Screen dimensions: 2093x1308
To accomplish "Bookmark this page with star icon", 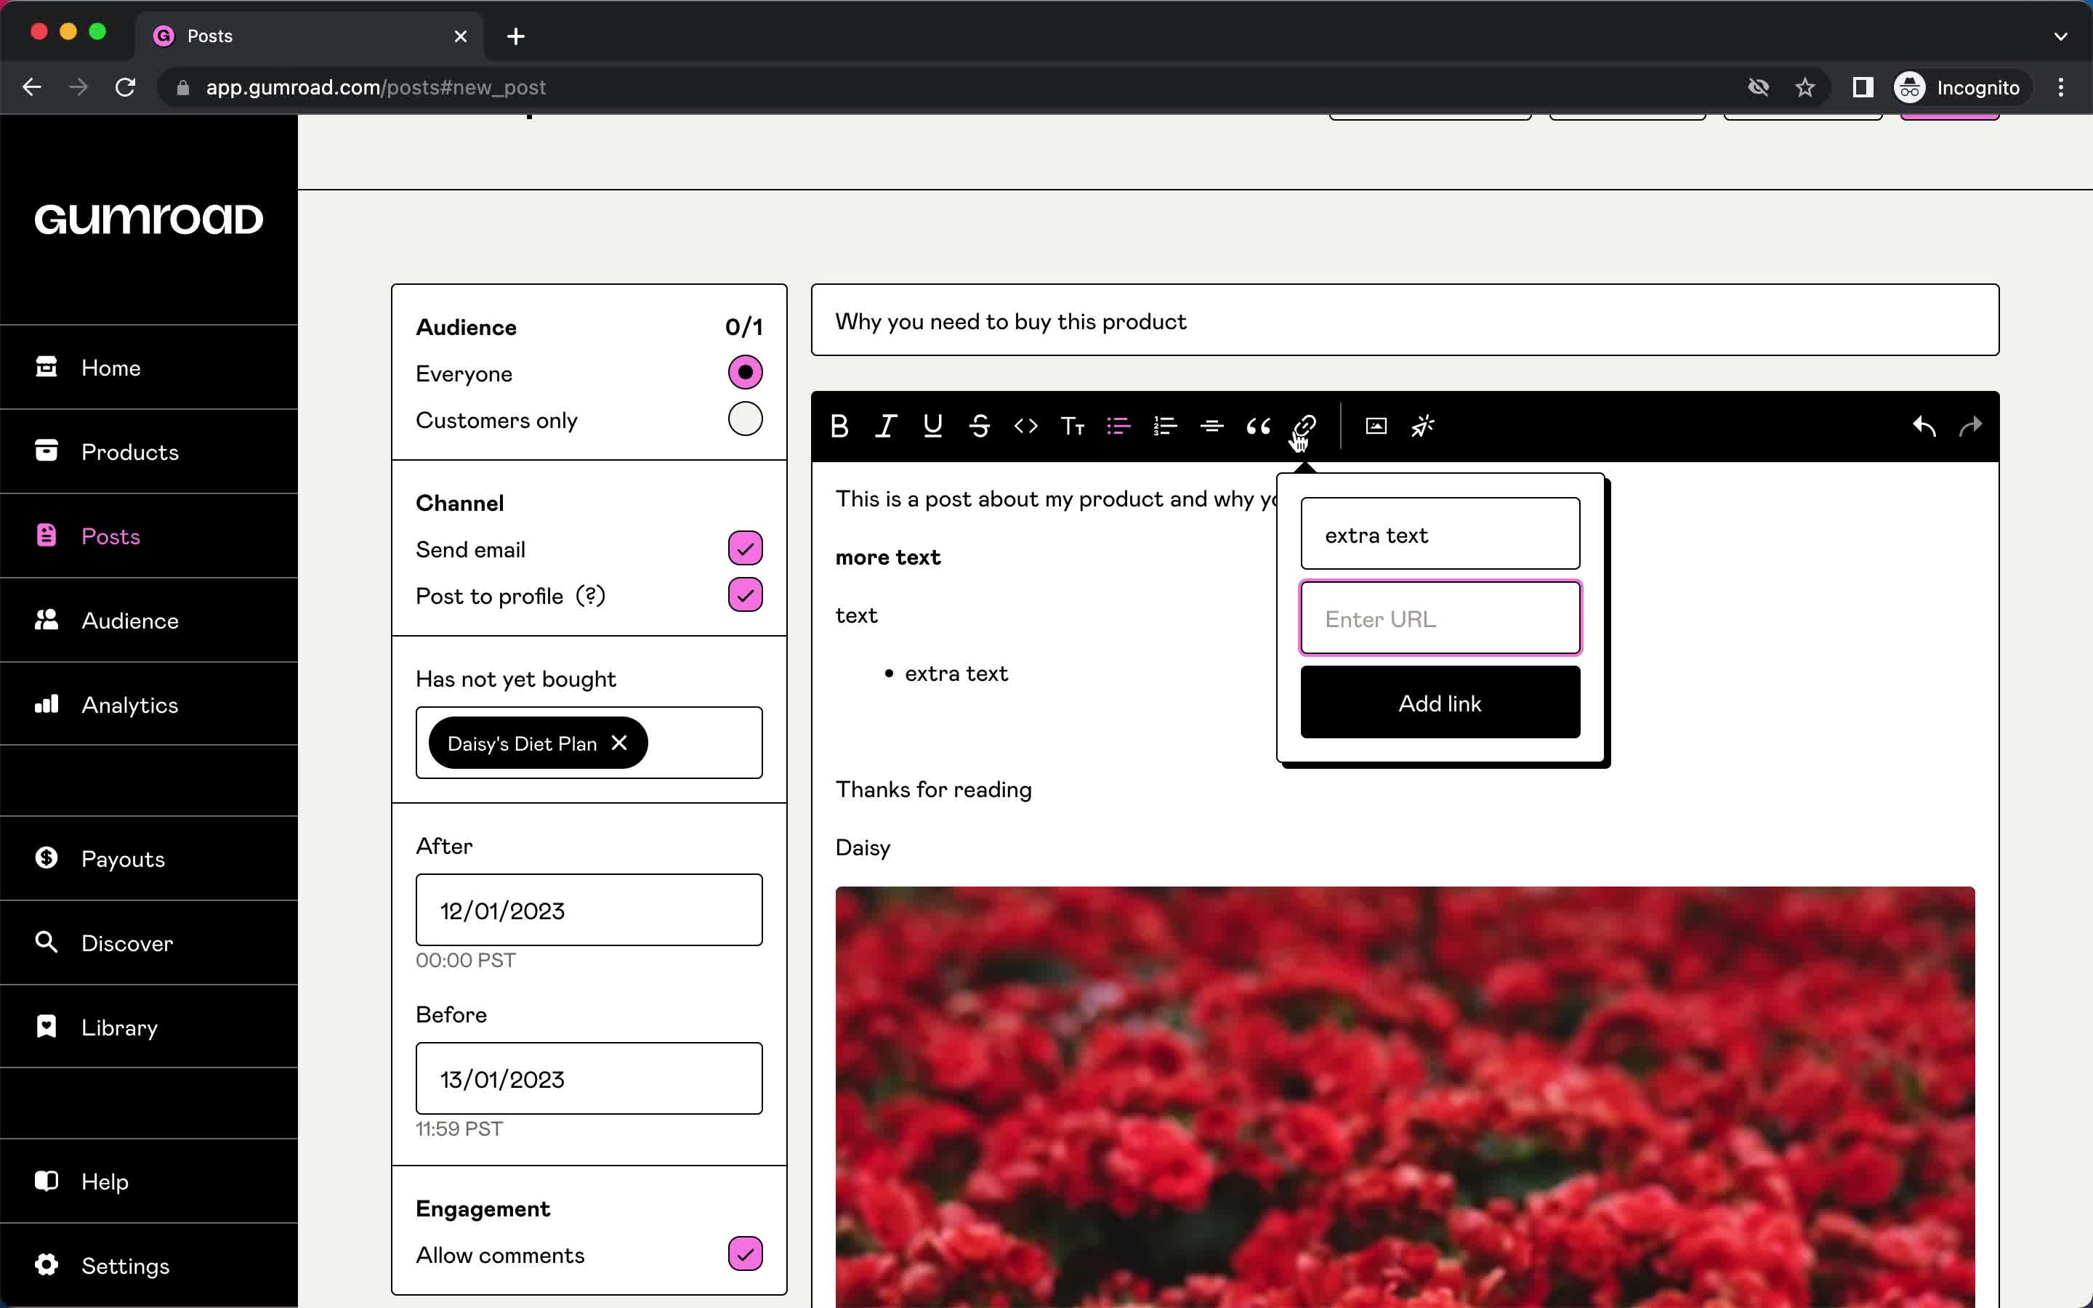I will 1805,87.
